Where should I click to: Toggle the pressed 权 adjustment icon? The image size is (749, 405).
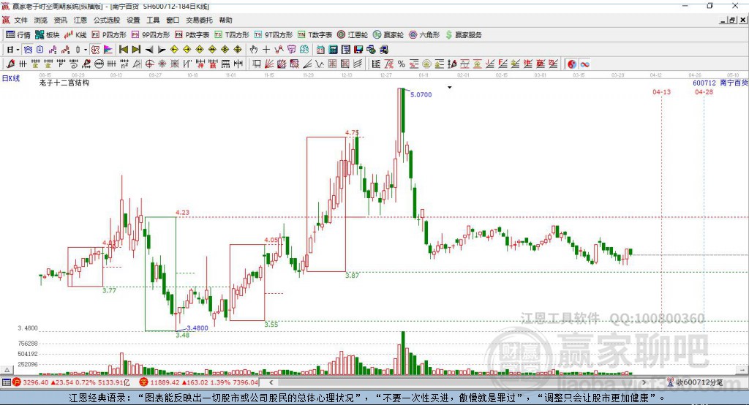point(96,50)
